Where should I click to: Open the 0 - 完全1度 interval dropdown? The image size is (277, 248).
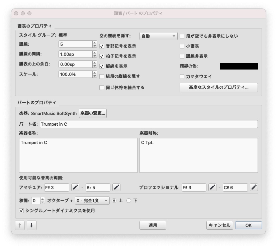click(x=92, y=201)
